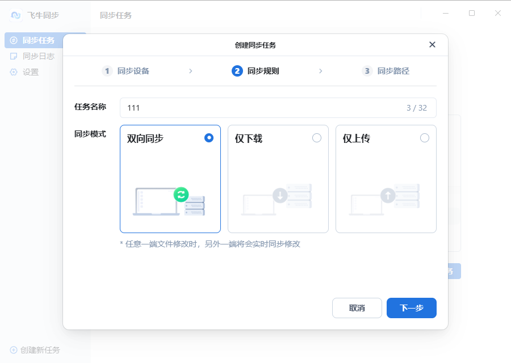Screen dimensions: 511x363
Task: Click the 创建同步任务 dialog title
Action: pos(255,45)
